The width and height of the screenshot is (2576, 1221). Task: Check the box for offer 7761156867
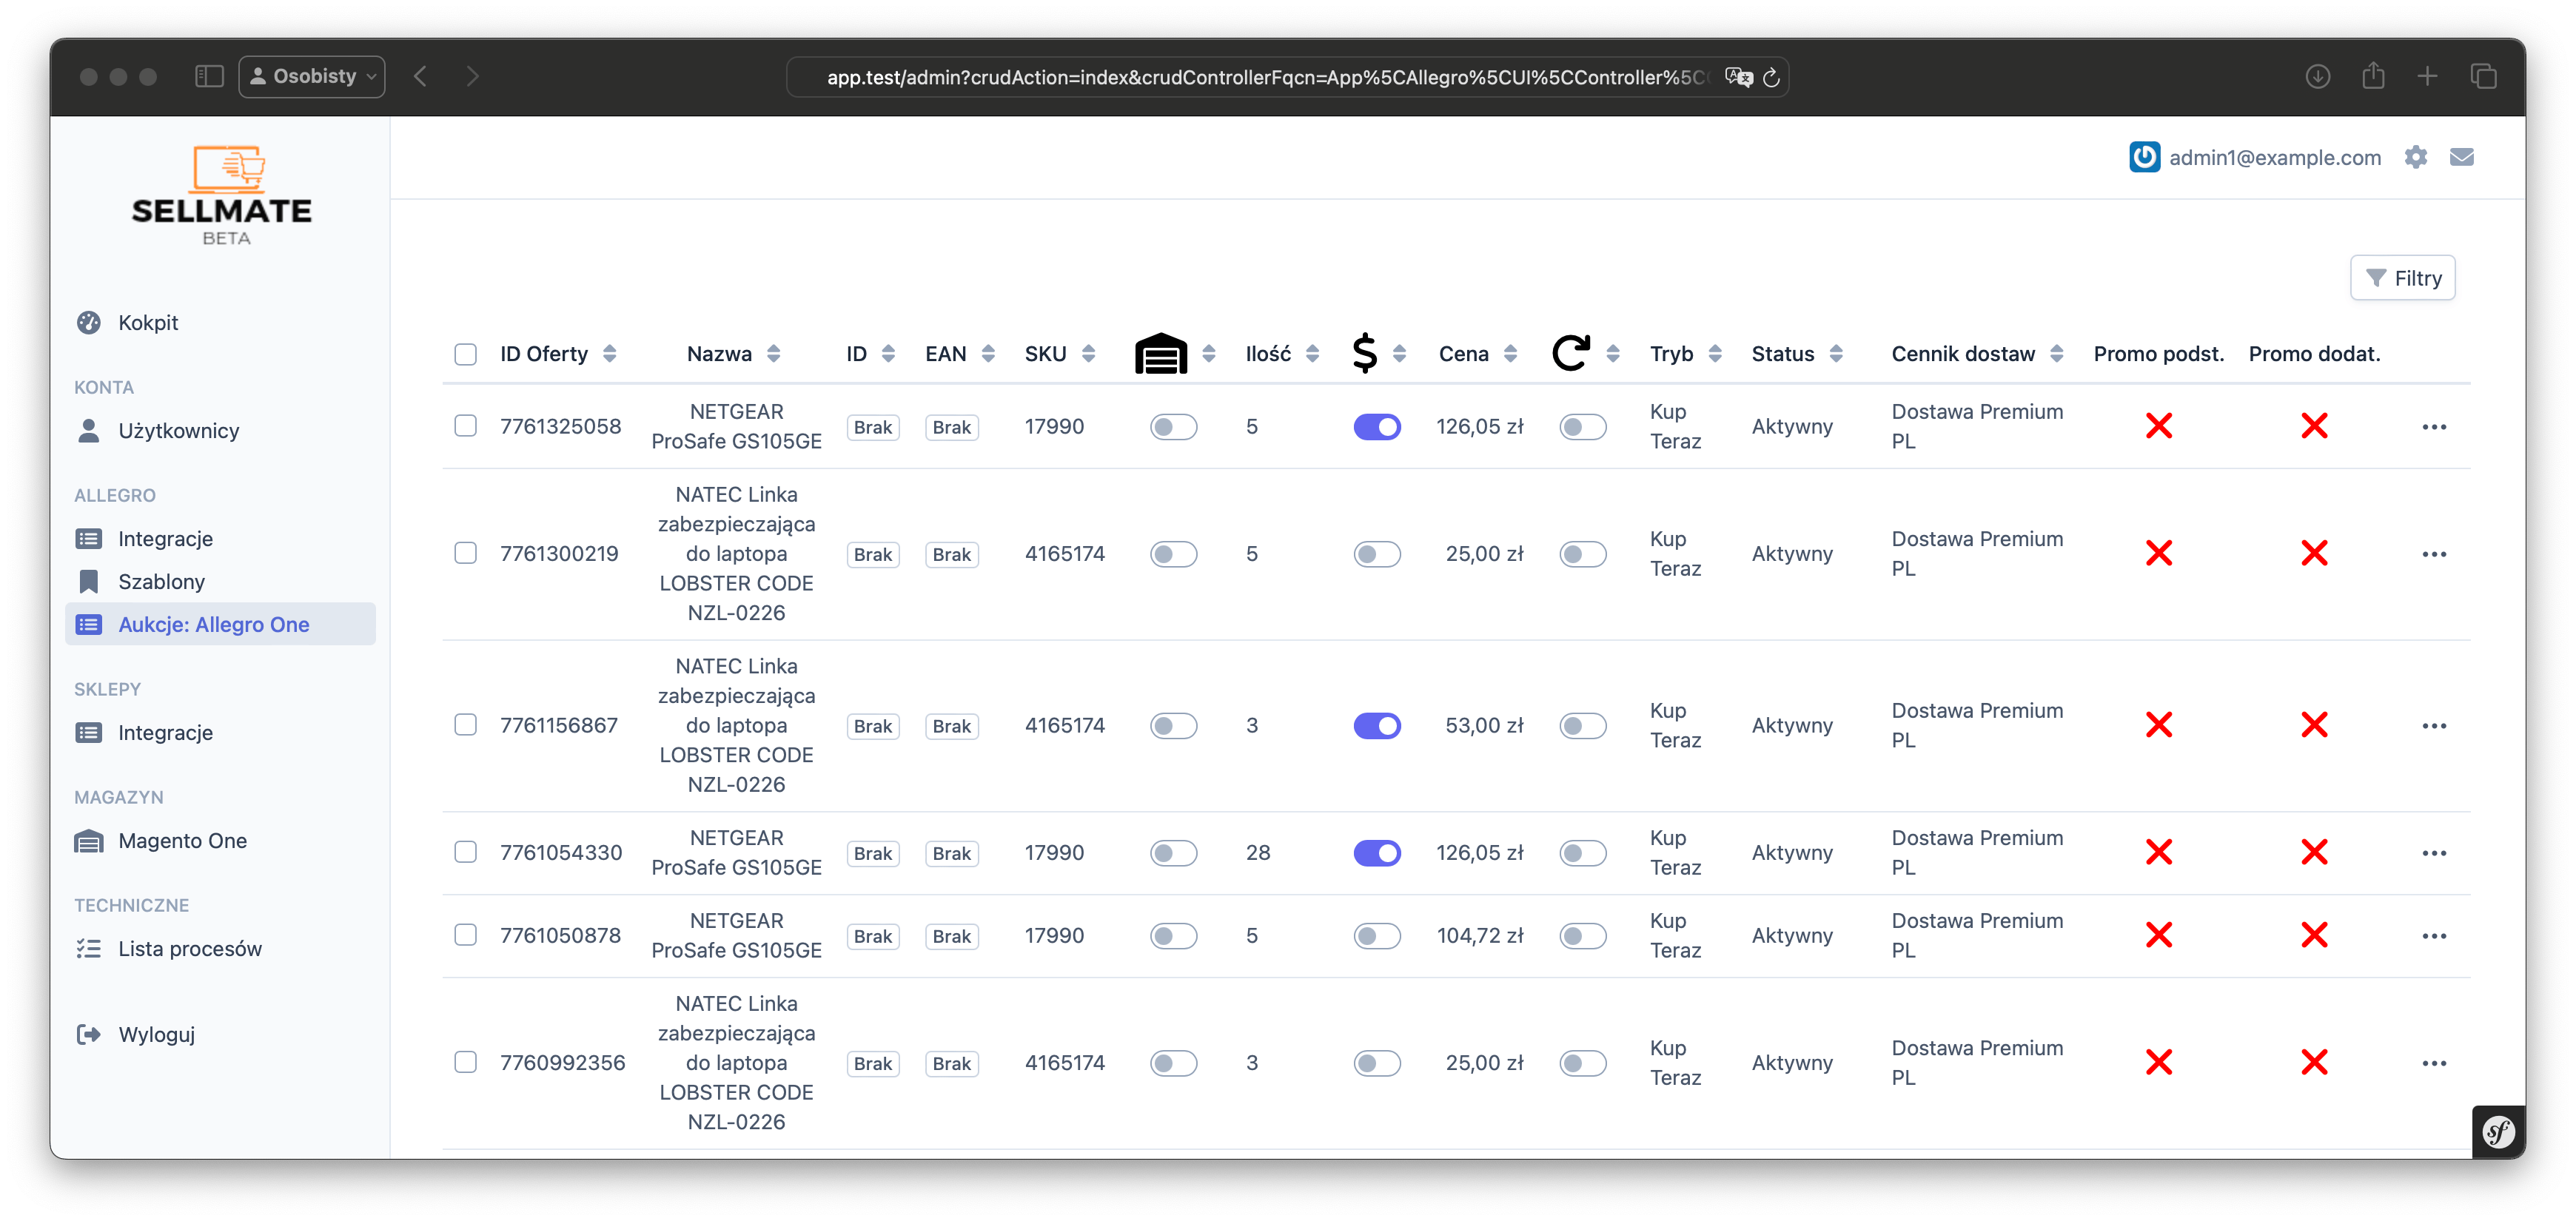465,725
